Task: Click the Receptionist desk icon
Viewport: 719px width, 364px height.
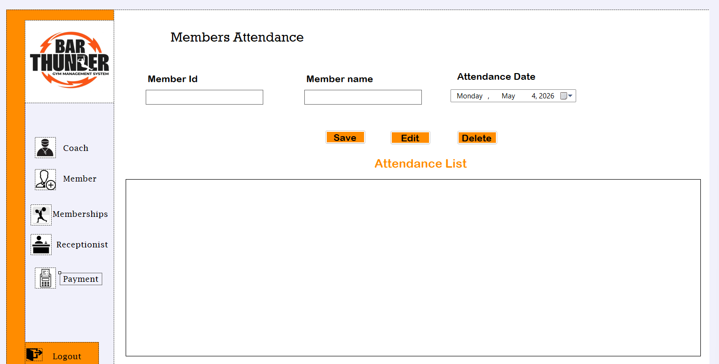Action: point(41,245)
